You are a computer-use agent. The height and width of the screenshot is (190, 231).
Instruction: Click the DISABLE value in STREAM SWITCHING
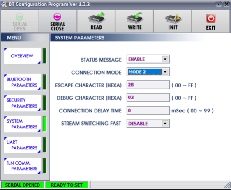138,124
